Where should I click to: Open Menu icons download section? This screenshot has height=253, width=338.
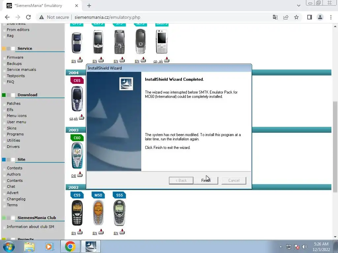(17, 116)
